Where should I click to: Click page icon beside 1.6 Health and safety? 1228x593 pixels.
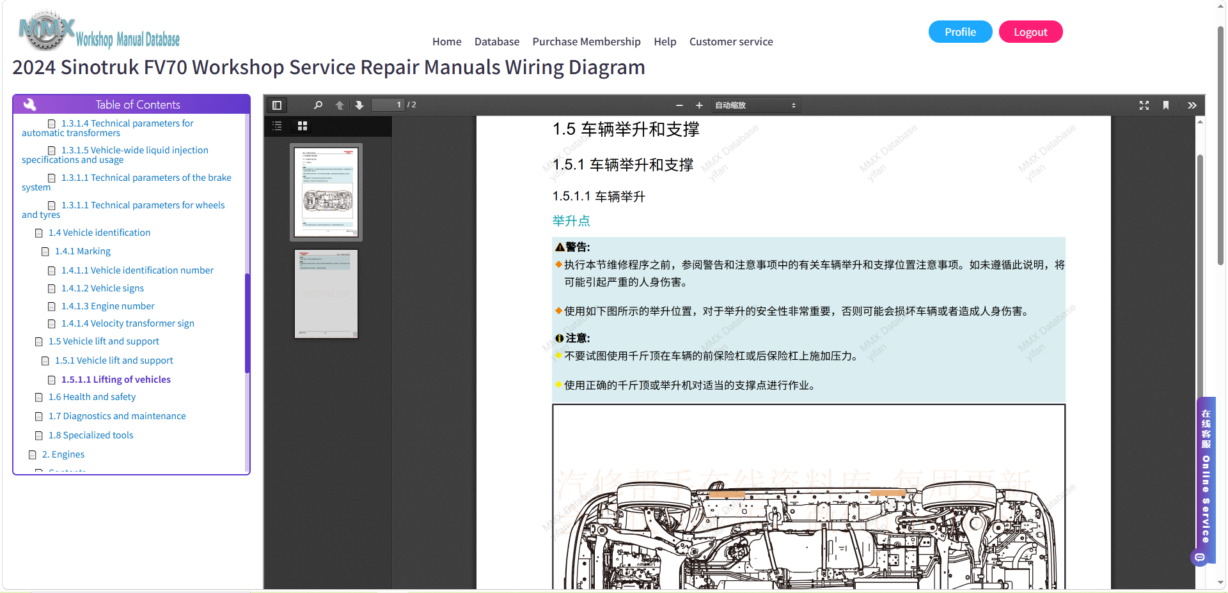(39, 397)
